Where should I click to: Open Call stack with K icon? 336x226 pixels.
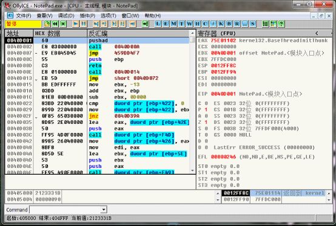click(221, 24)
